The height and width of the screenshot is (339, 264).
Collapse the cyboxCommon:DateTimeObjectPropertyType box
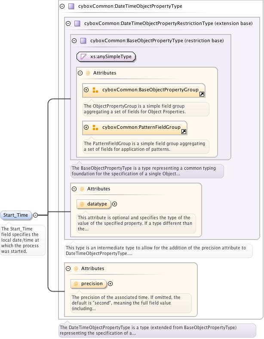pos(62,6)
